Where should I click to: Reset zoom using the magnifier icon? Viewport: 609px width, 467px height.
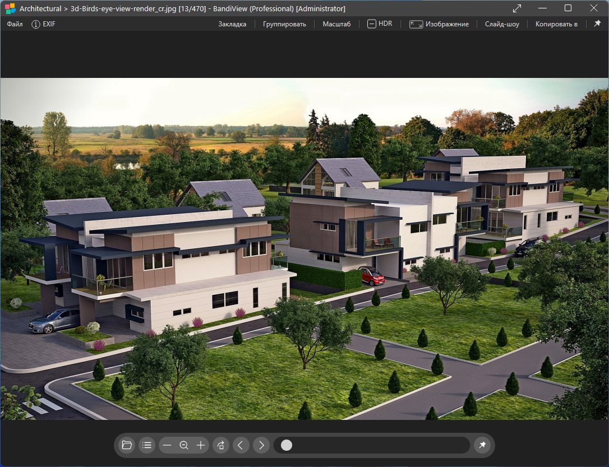click(184, 445)
